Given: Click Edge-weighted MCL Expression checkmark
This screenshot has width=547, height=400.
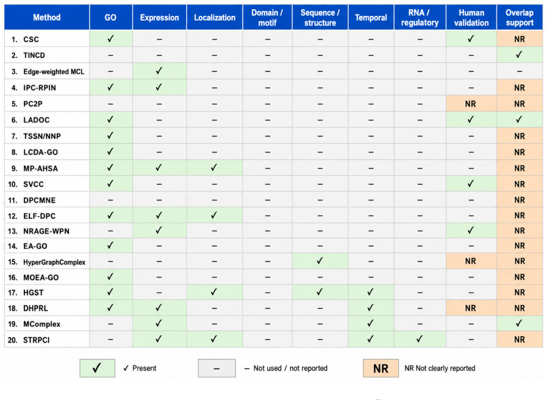Looking at the screenshot, I should pyautogui.click(x=159, y=71).
